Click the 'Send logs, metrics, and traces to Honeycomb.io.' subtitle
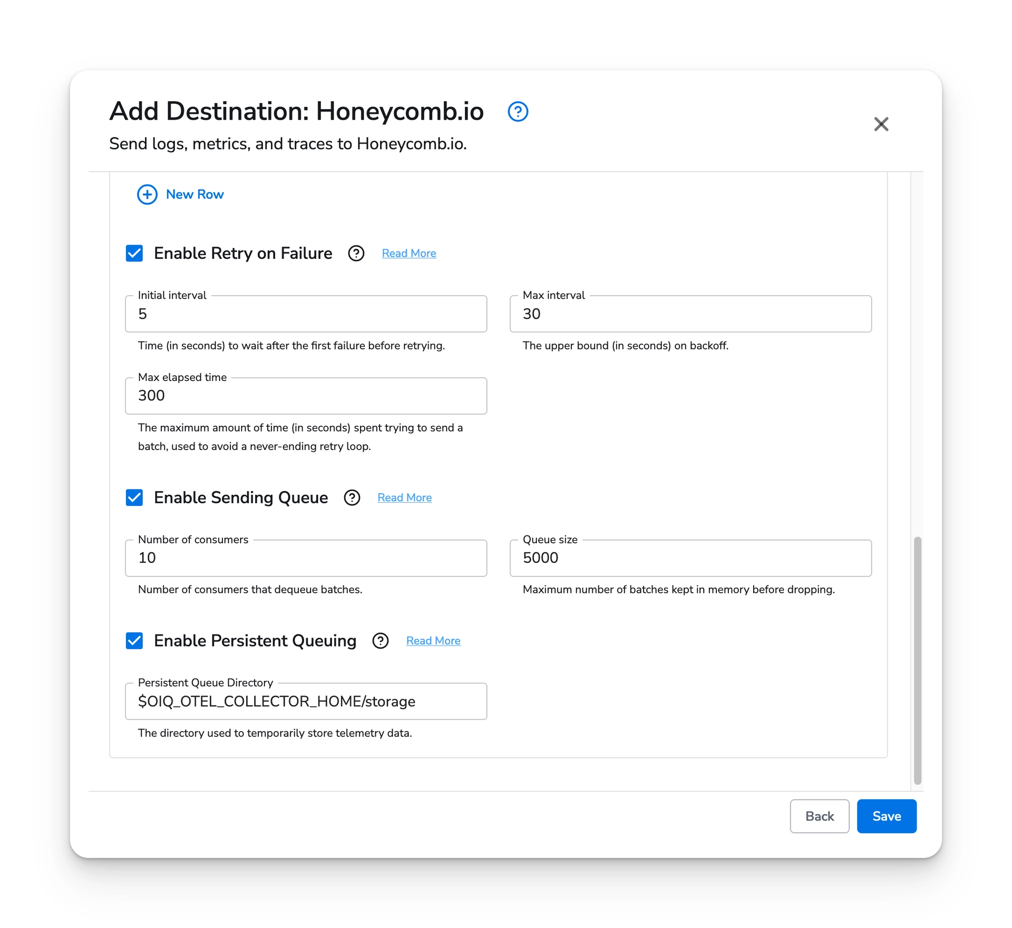 (288, 144)
